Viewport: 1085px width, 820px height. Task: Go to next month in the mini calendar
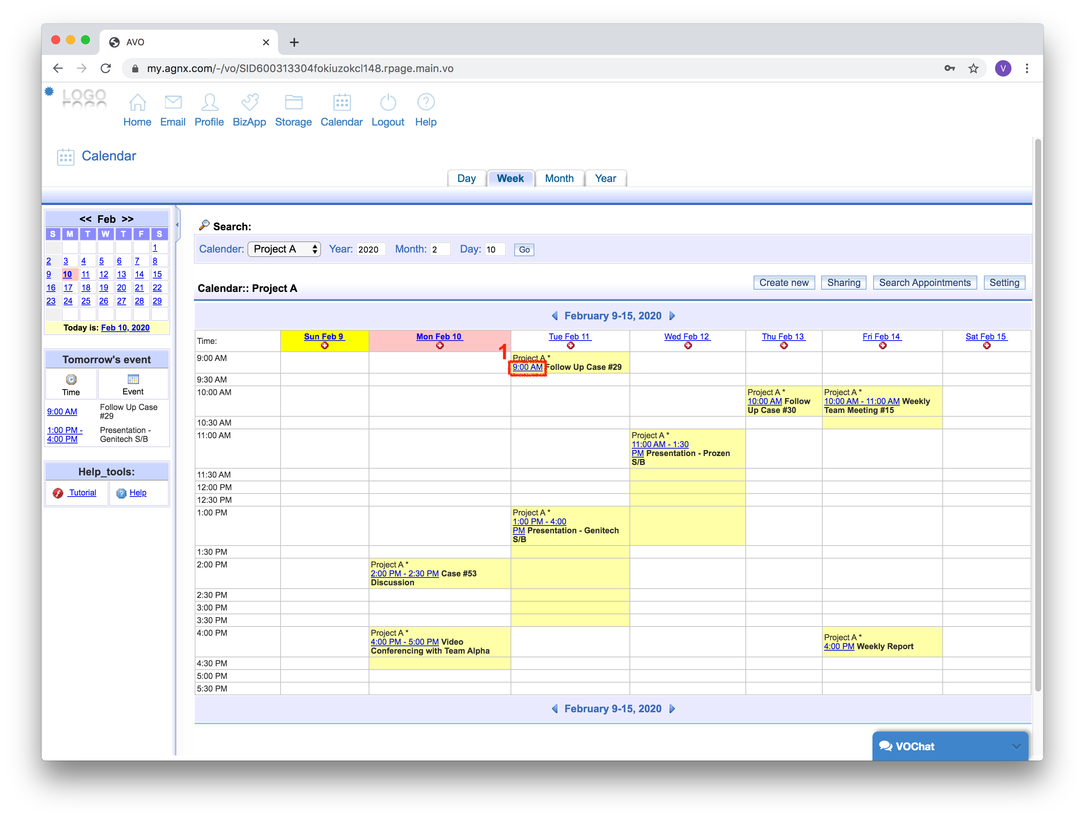click(128, 219)
